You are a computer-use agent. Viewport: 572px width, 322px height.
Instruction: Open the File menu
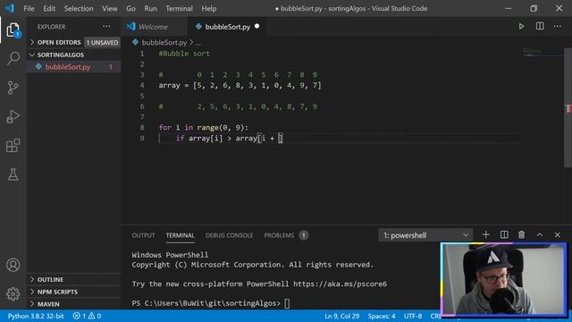29,8
